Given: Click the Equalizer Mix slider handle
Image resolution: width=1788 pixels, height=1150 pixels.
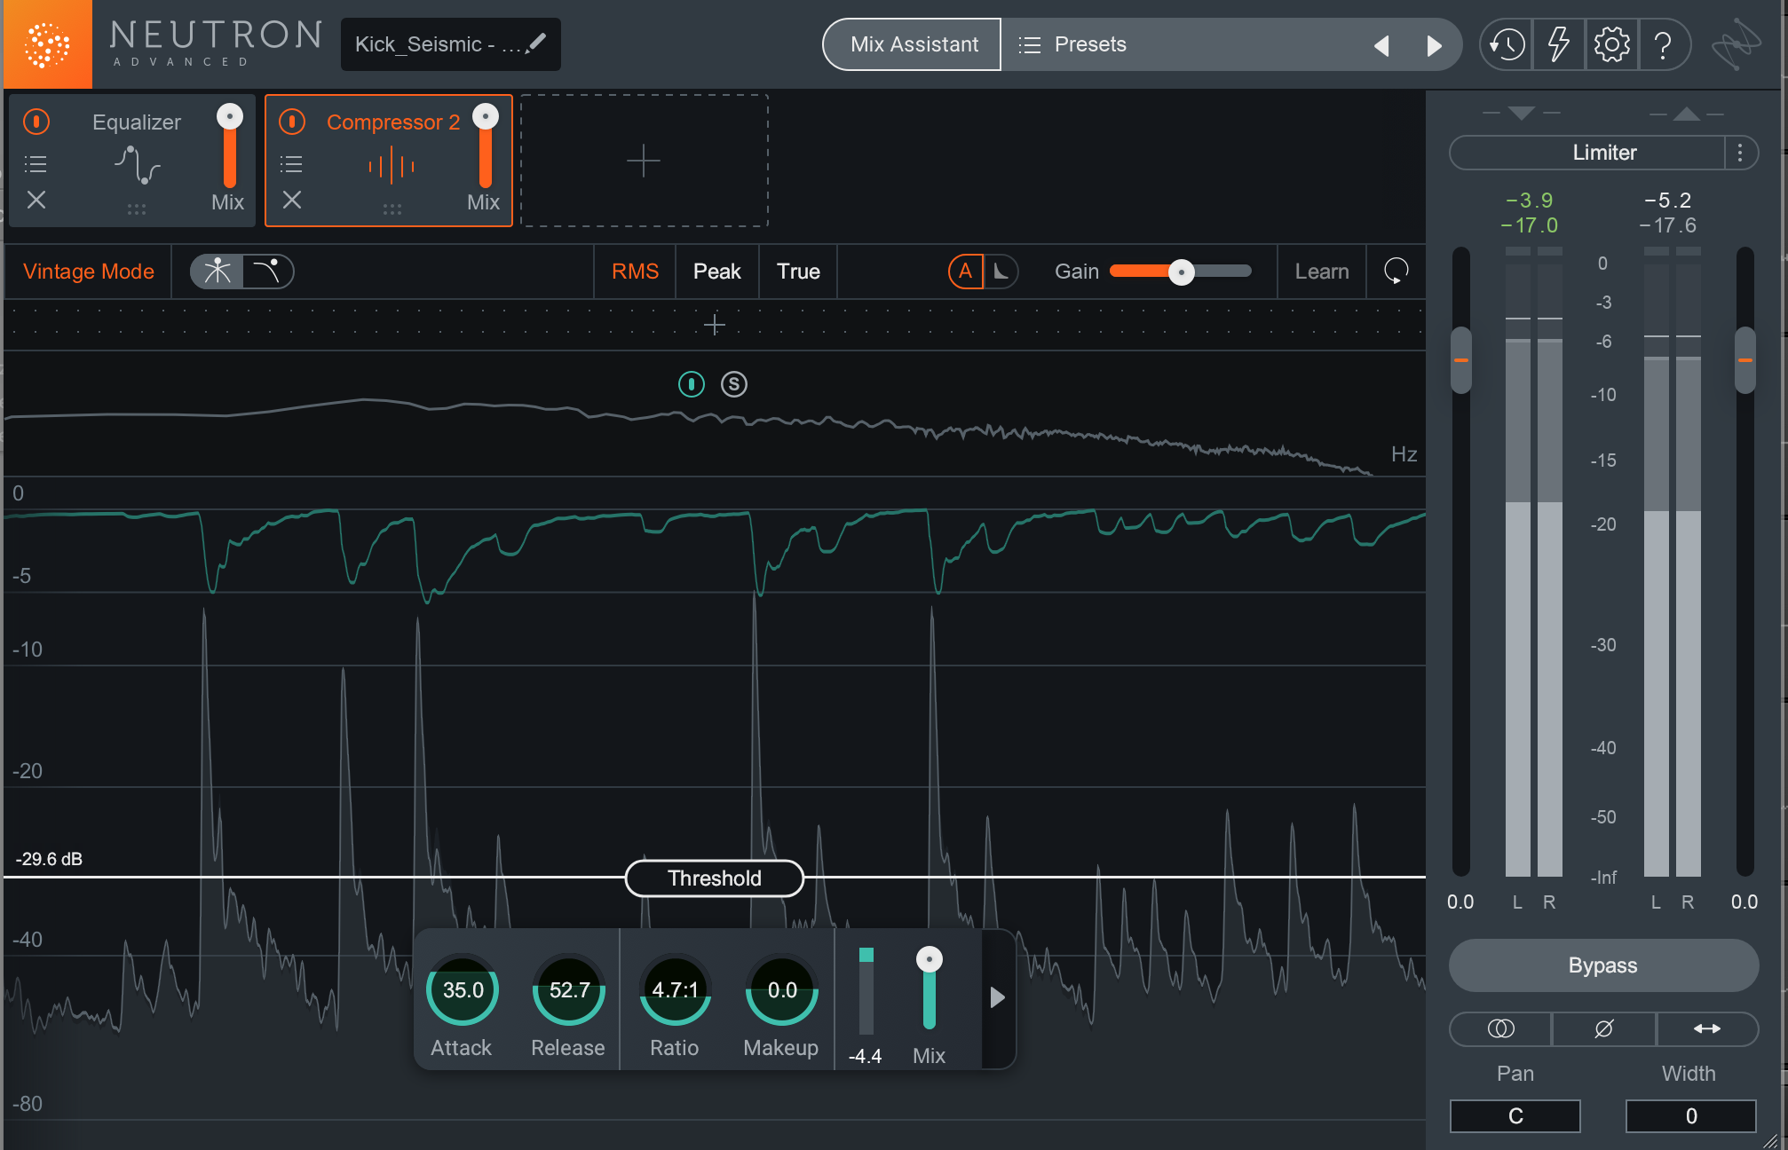Looking at the screenshot, I should (x=230, y=116).
